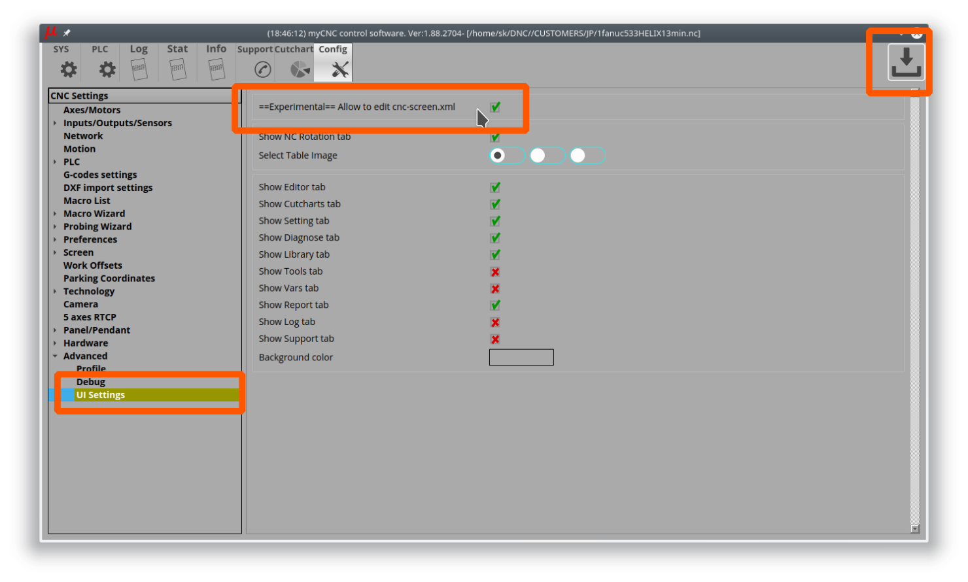This screenshot has height=582, width=968.
Task: Click the scrollbar down arrow
Action: point(914,528)
